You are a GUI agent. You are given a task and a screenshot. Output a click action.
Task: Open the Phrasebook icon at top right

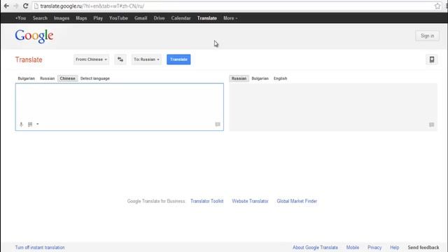pyautogui.click(x=432, y=59)
